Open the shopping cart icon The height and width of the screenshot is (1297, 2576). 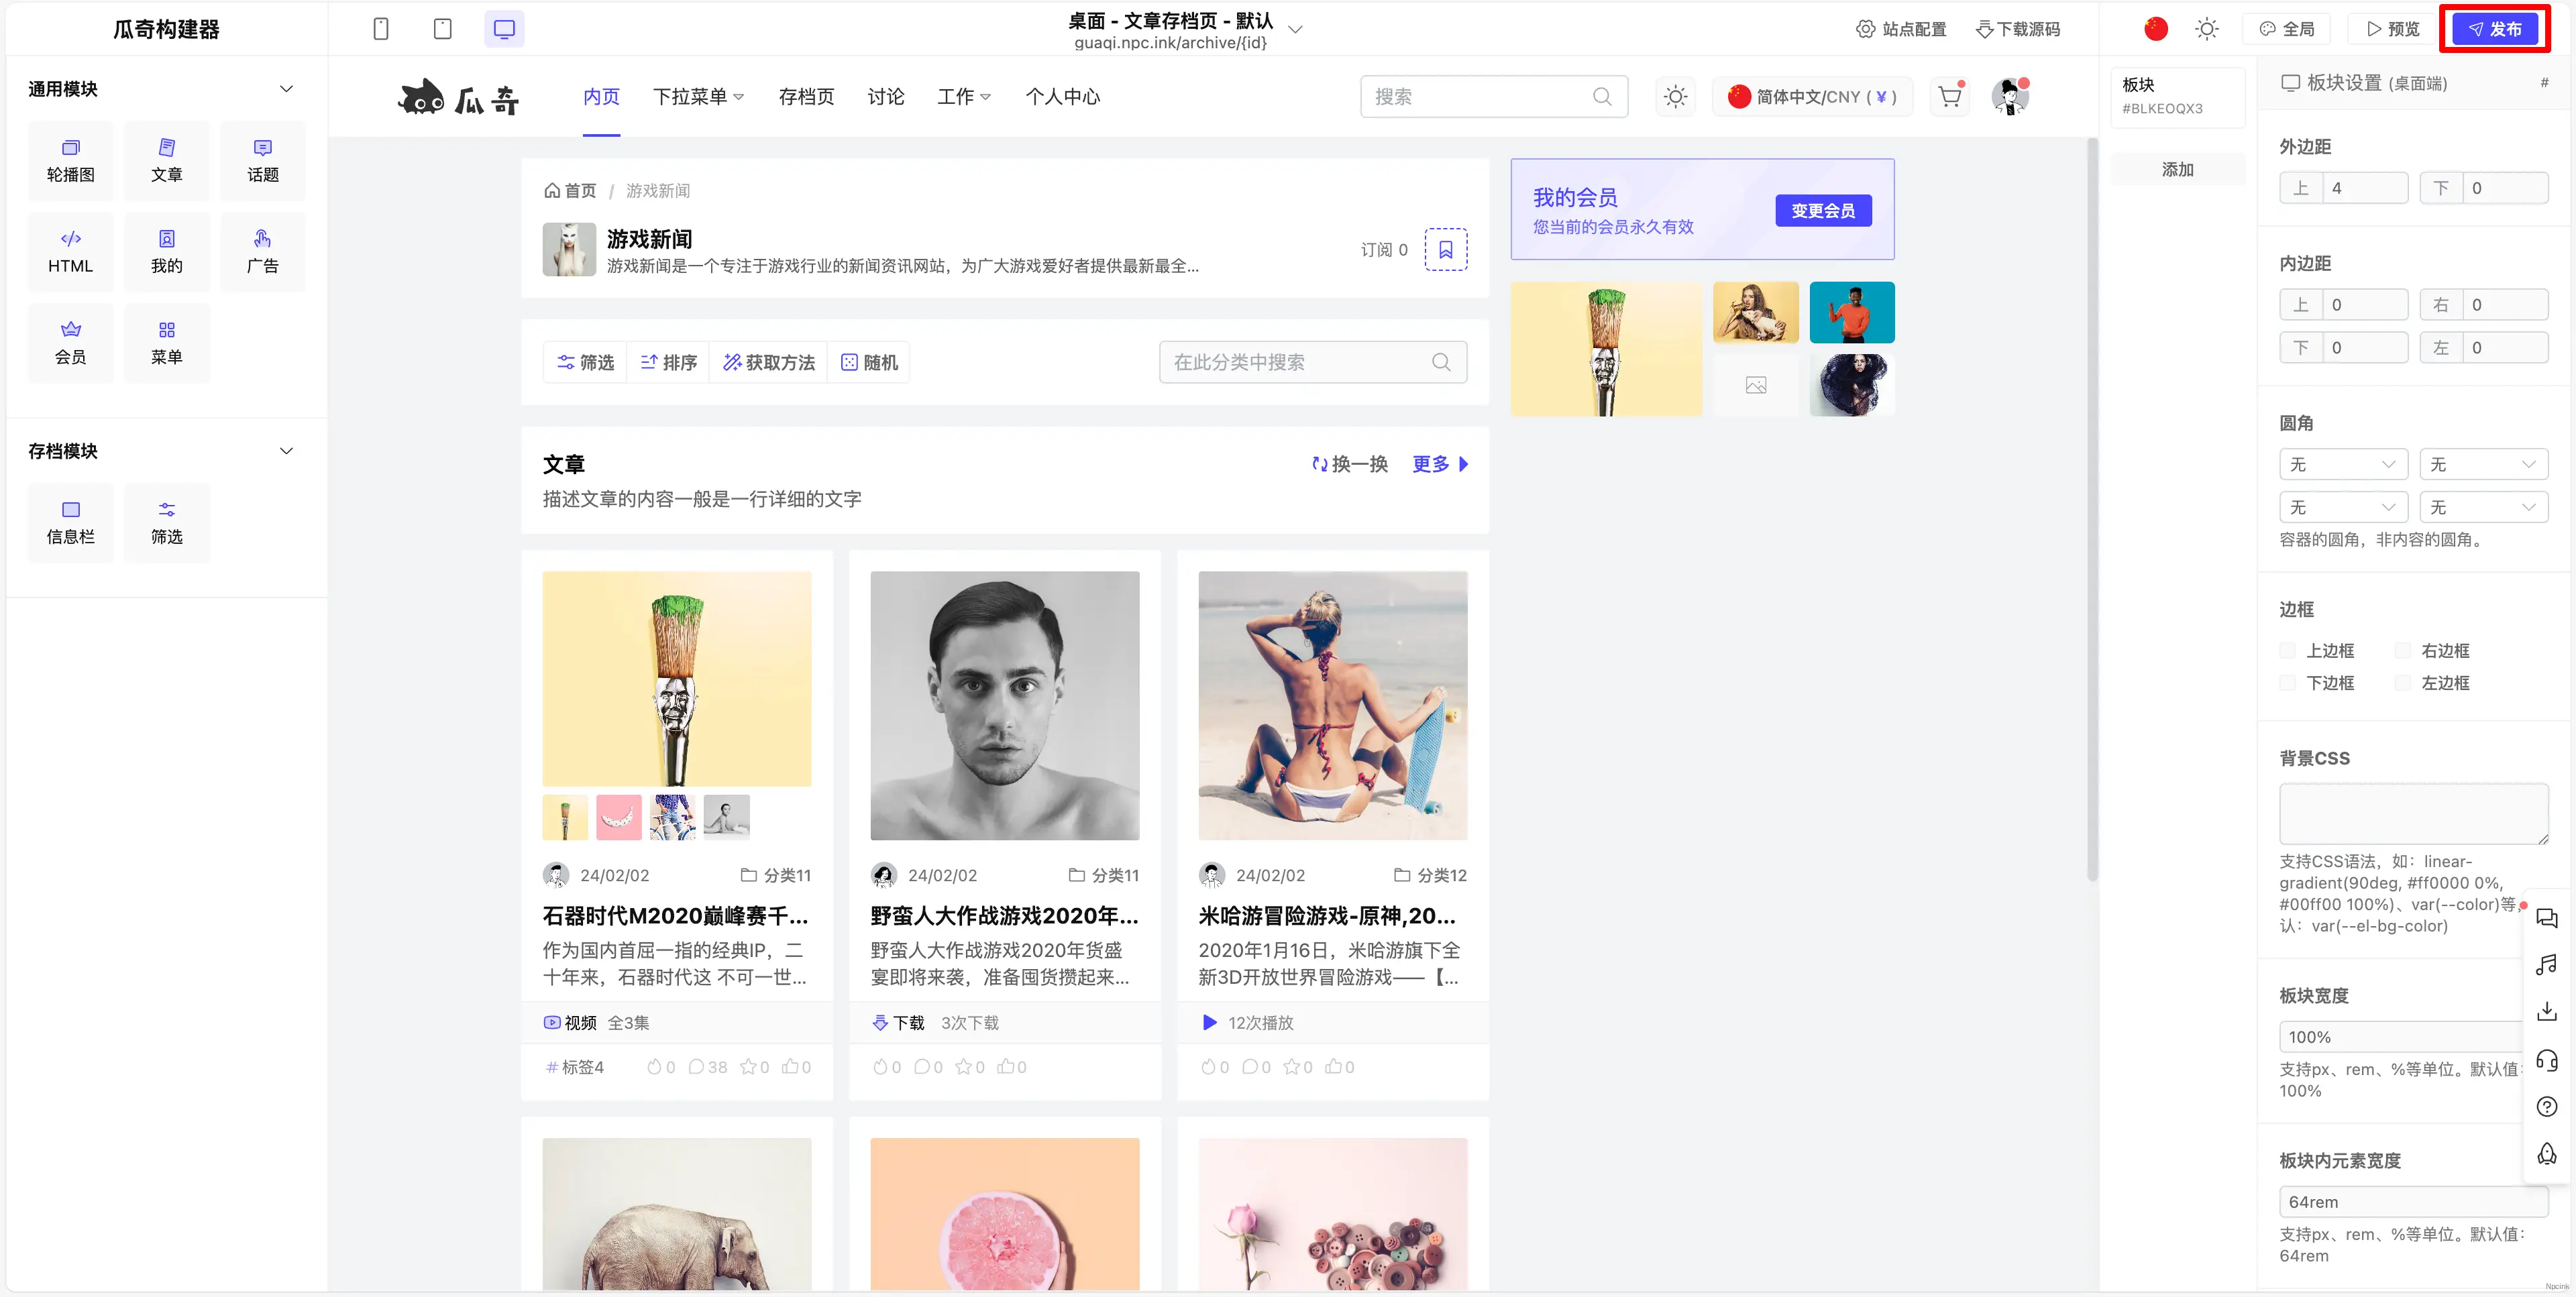[1949, 97]
